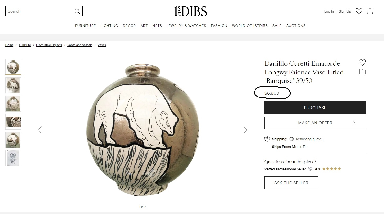This screenshot has height=214, width=384.
Task: Click Ask the Seller button
Action: point(291,183)
